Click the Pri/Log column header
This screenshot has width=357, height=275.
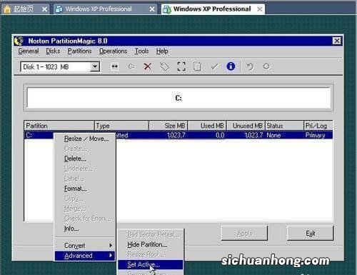318,126
